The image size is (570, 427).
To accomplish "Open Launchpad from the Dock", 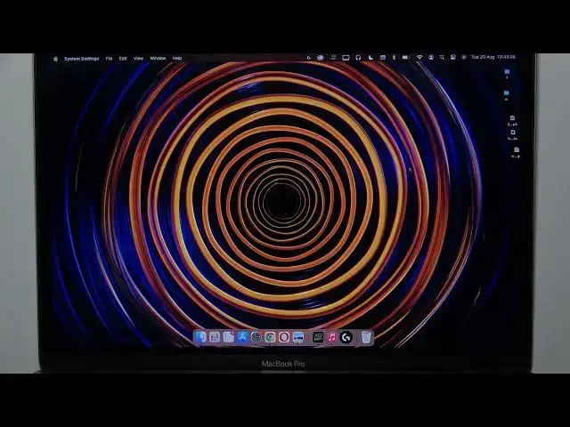I will pos(215,337).
